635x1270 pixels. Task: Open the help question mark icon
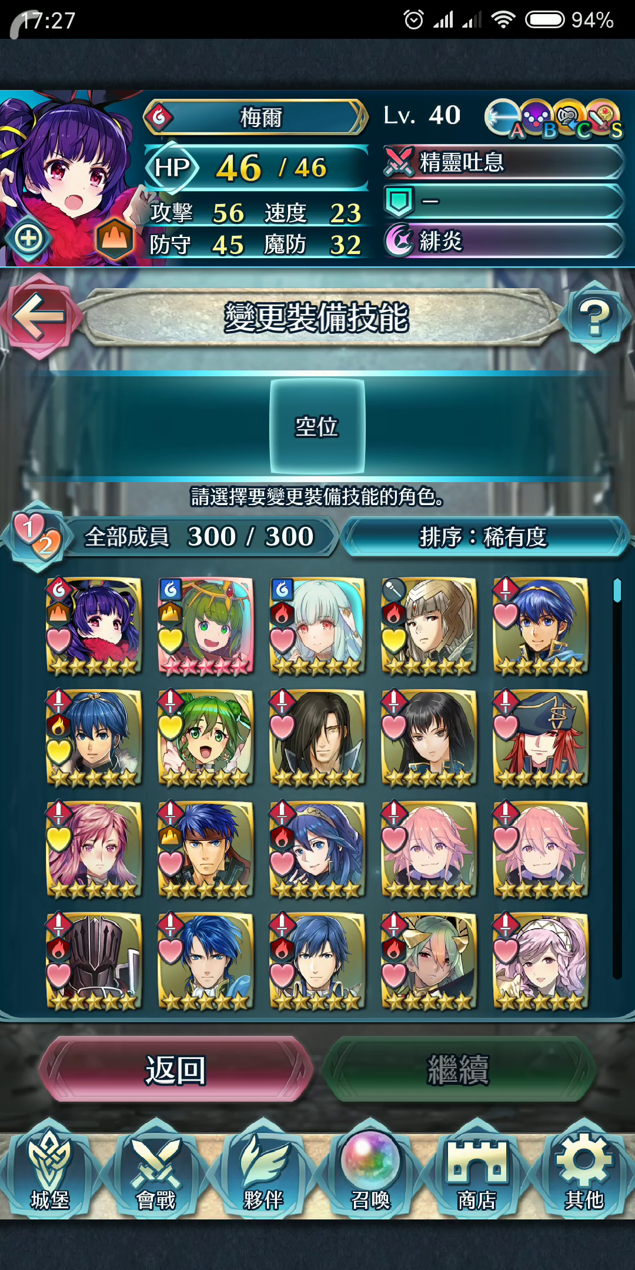coord(595,316)
